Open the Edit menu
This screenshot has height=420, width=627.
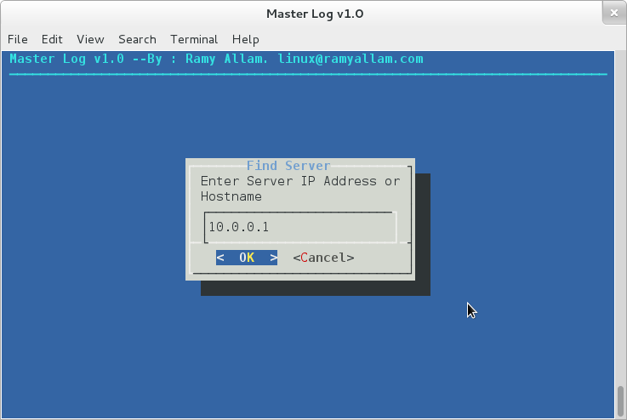coord(52,39)
